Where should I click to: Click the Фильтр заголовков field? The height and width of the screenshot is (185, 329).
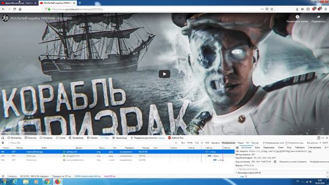[x=281, y=169]
